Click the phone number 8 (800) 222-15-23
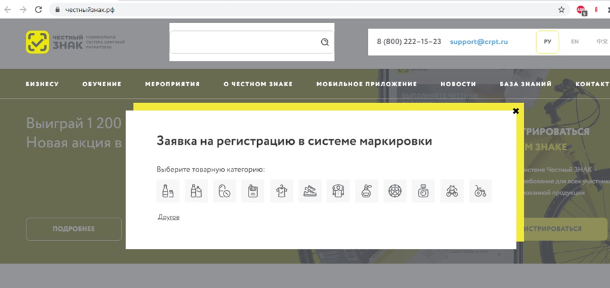This screenshot has height=288, width=610. (409, 41)
